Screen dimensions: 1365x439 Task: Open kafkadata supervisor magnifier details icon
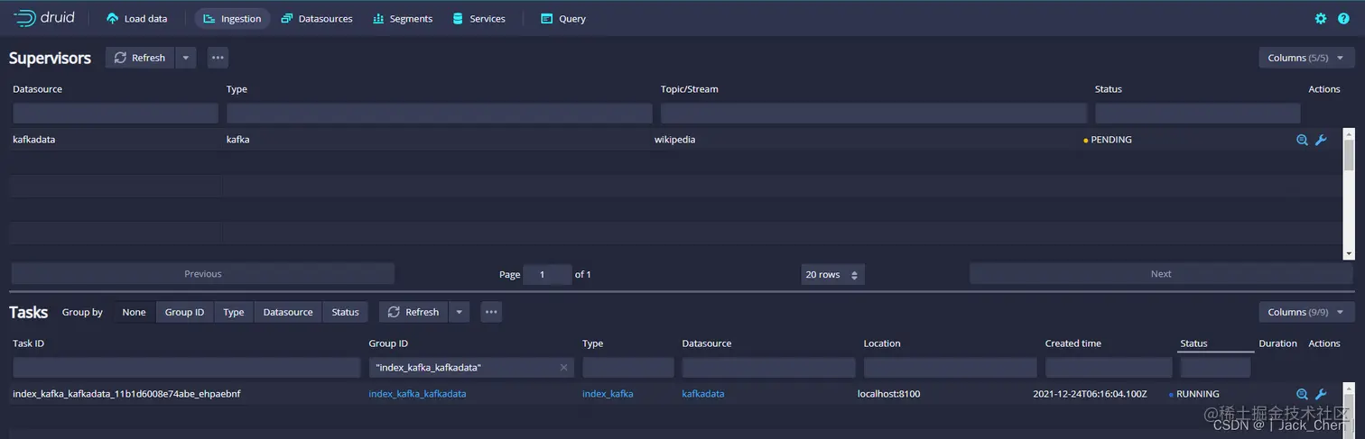[x=1302, y=140]
